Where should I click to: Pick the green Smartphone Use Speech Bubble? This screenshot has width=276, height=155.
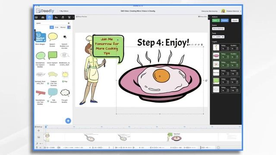[x=41, y=56]
